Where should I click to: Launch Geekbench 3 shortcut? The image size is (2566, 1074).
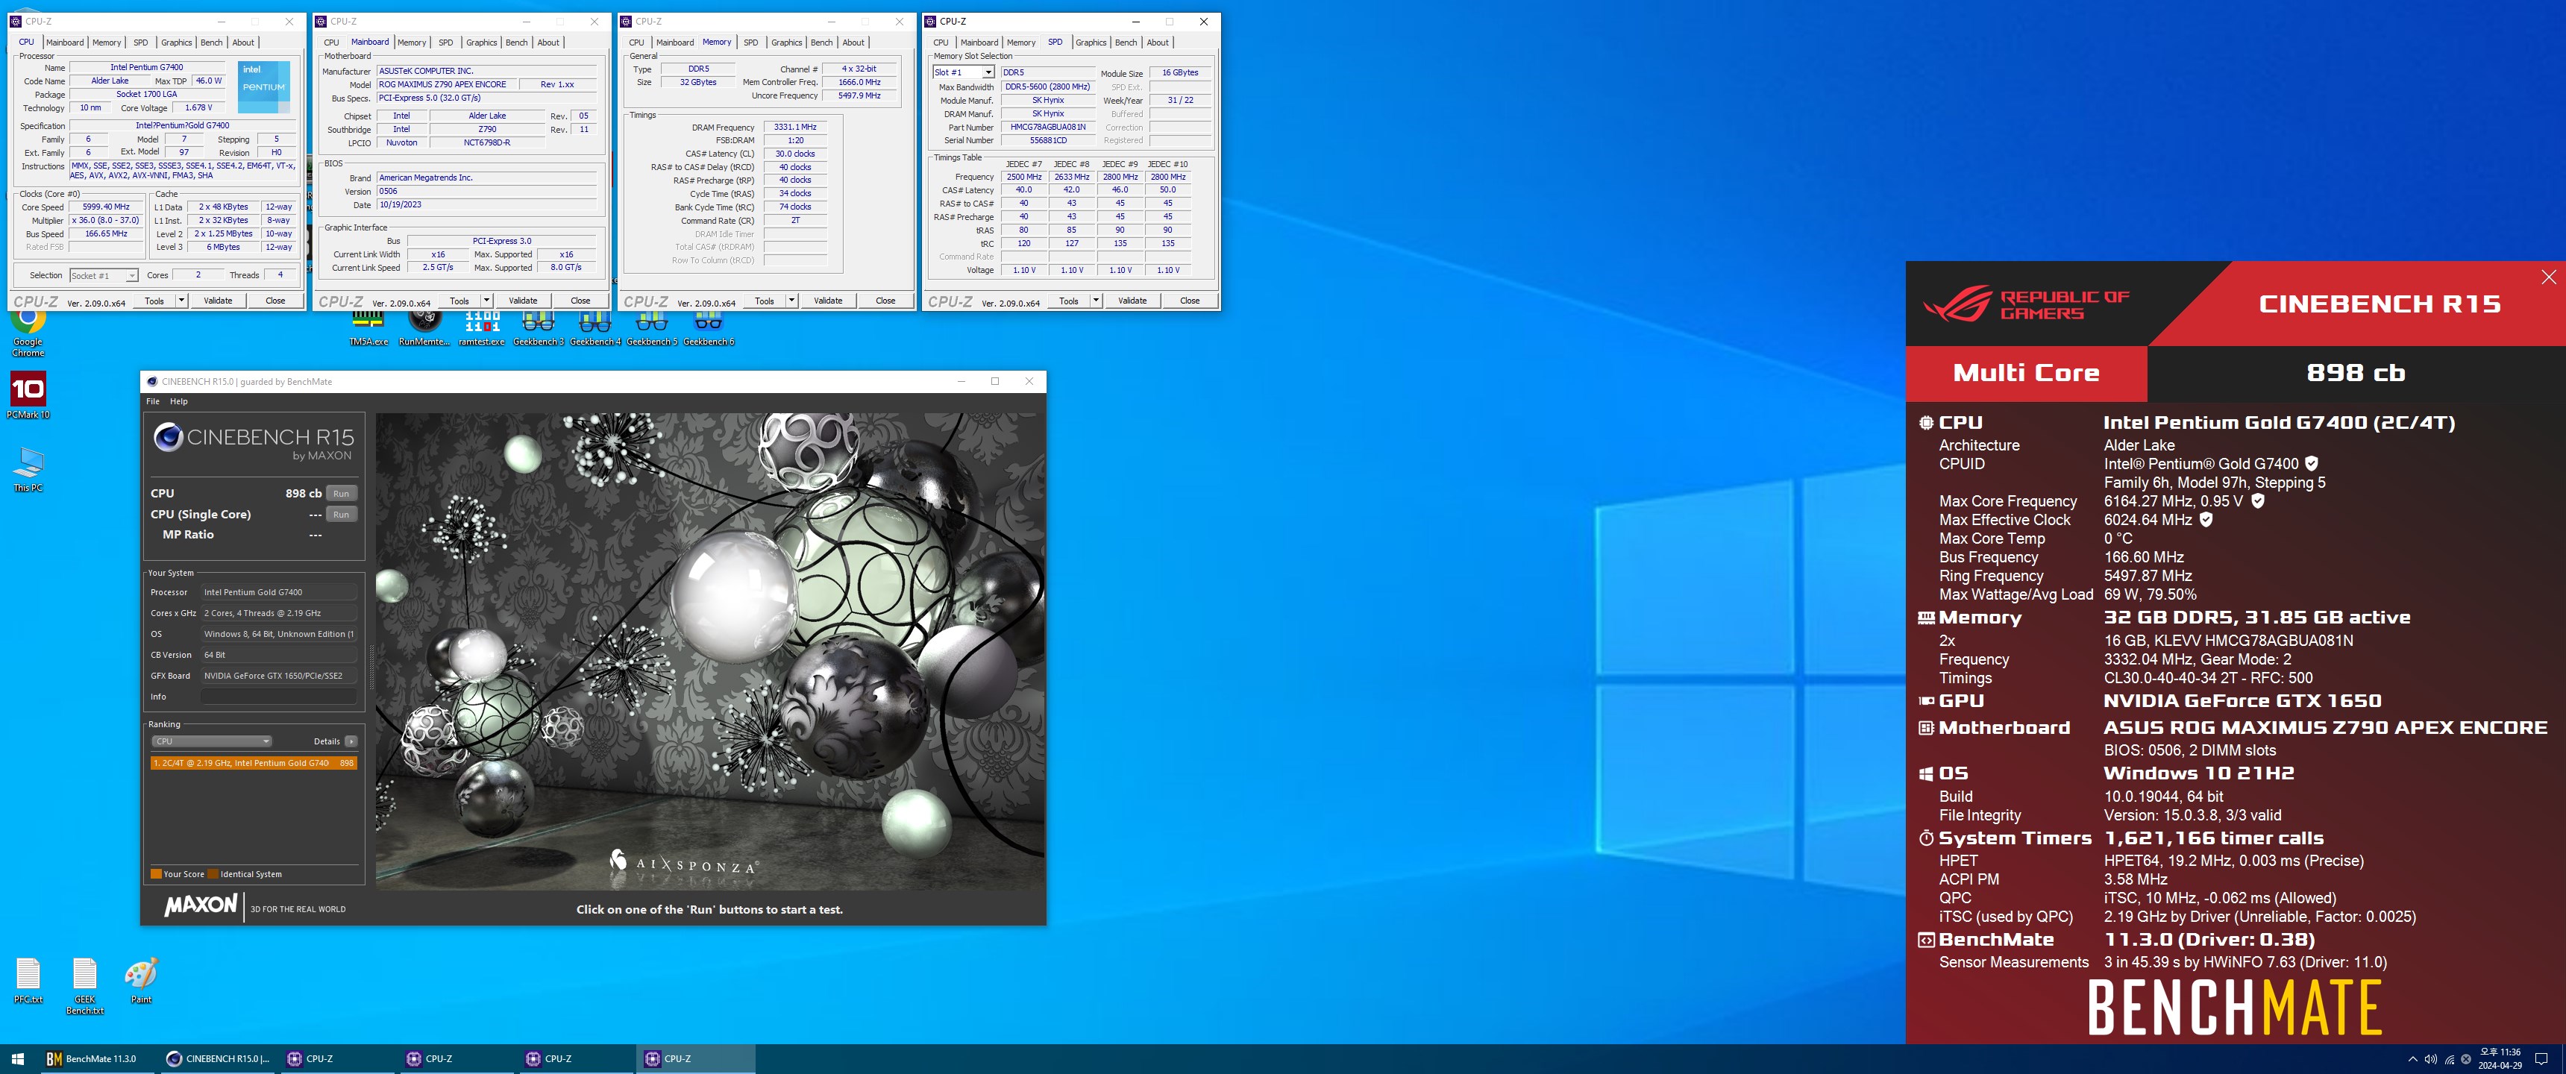(x=538, y=327)
